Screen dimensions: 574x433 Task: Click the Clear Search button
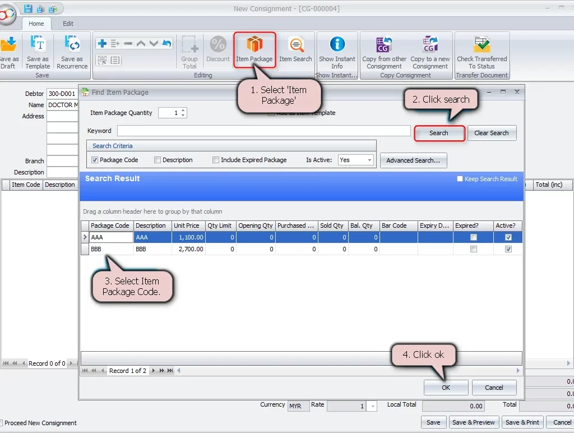(x=492, y=133)
